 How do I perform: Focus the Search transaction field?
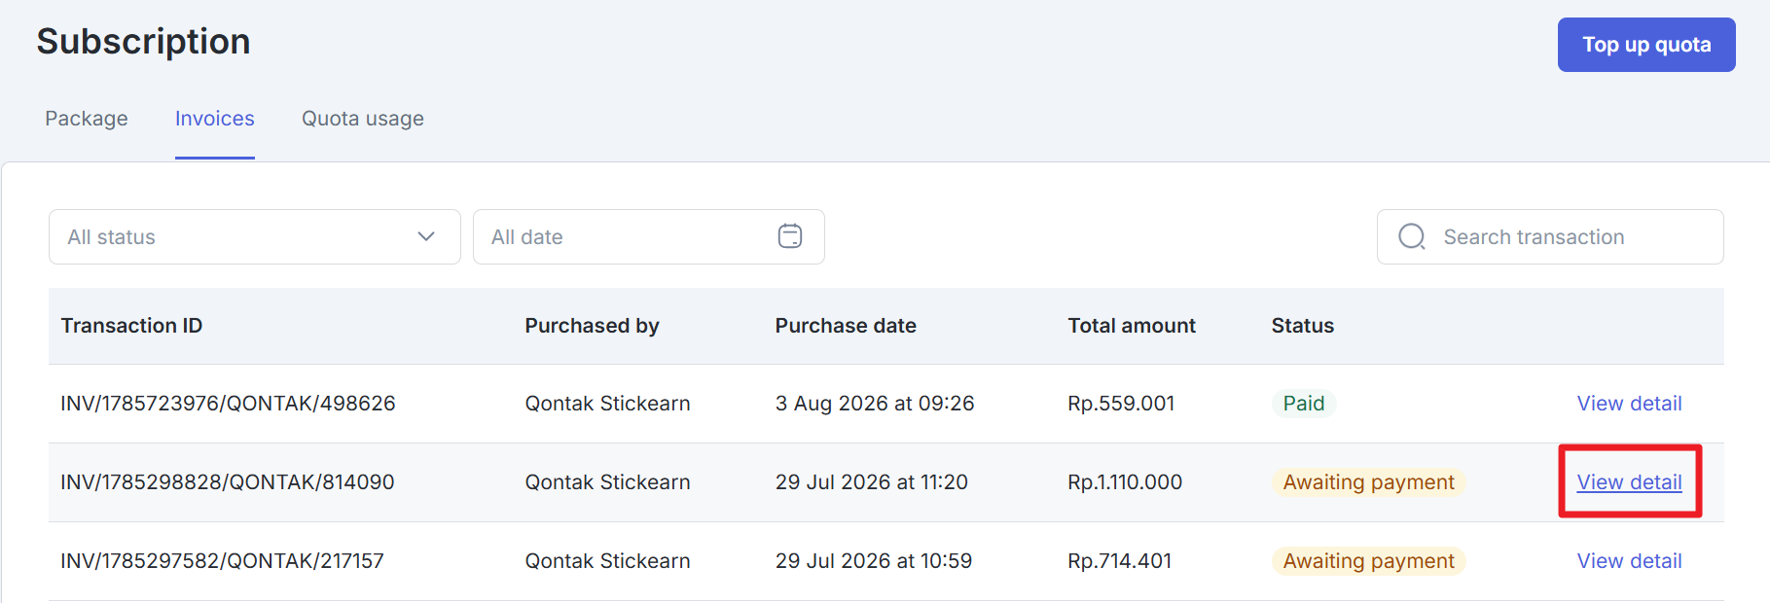pyautogui.click(x=1550, y=236)
